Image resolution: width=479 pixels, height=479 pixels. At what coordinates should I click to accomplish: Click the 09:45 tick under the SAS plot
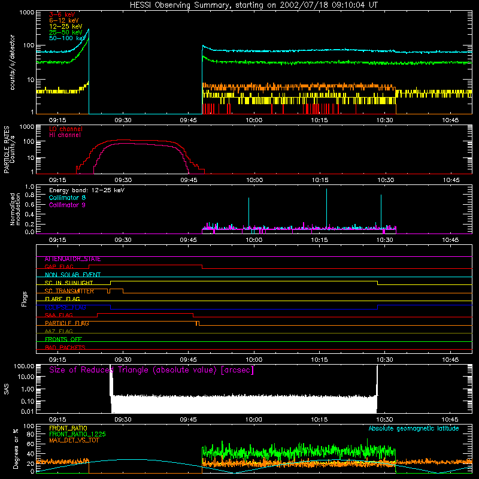click(x=189, y=420)
